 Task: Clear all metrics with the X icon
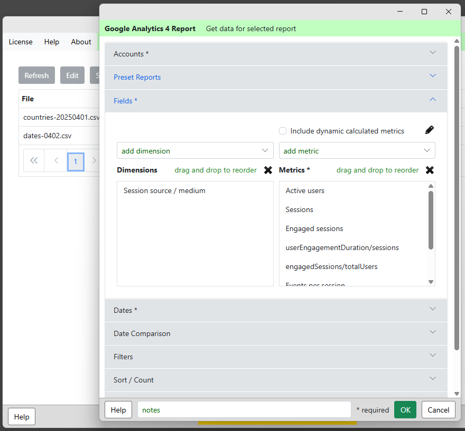[430, 170]
